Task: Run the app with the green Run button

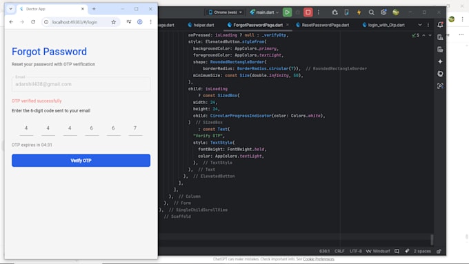Action: pos(287,12)
